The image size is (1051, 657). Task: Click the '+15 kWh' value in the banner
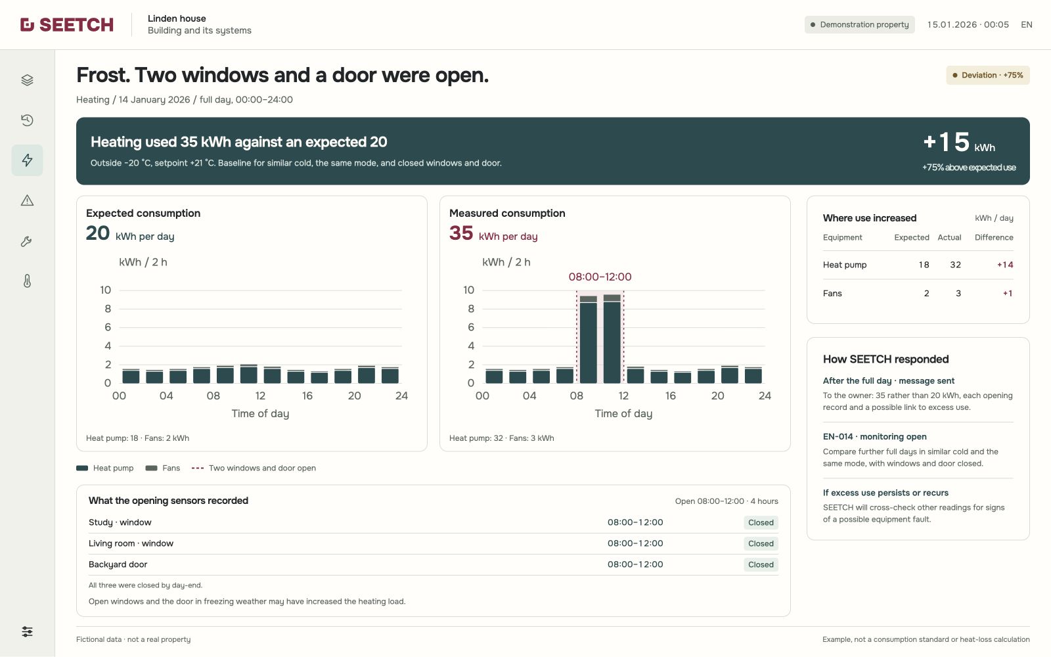[959, 143]
